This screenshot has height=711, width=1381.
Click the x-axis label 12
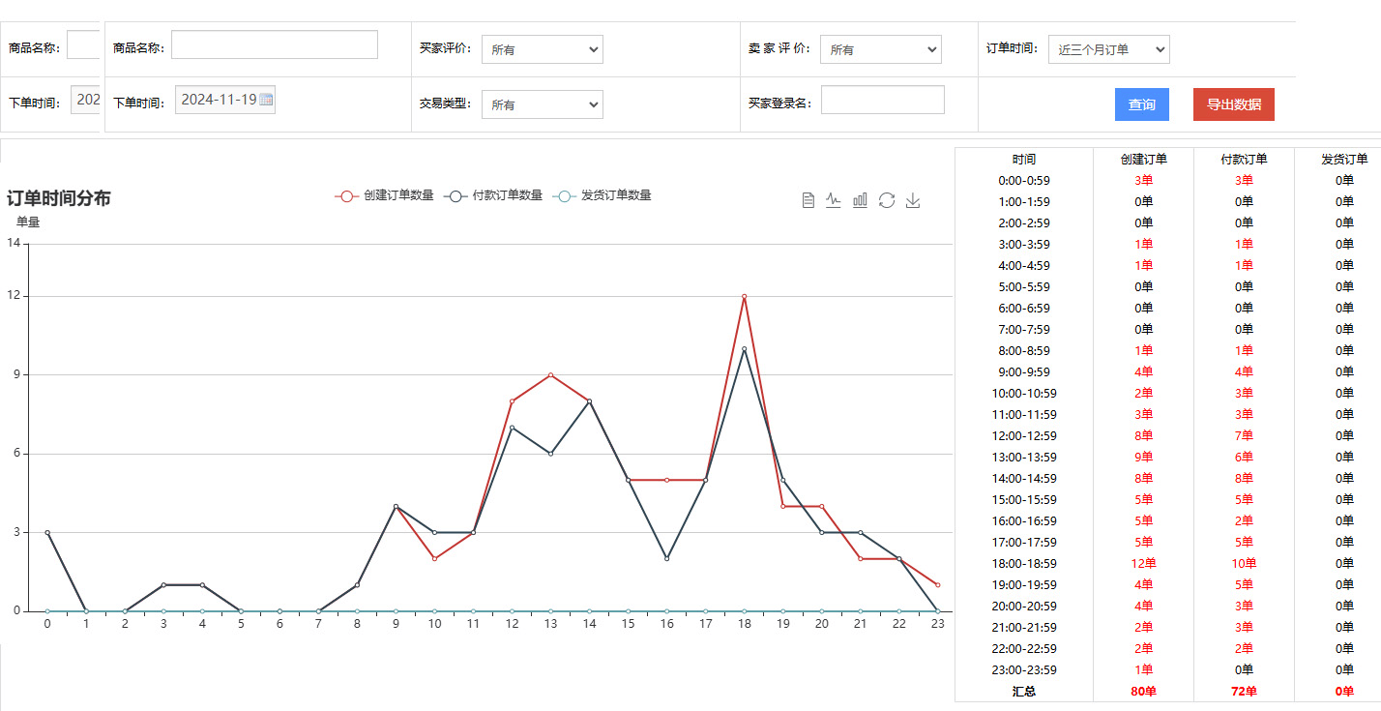click(x=512, y=624)
